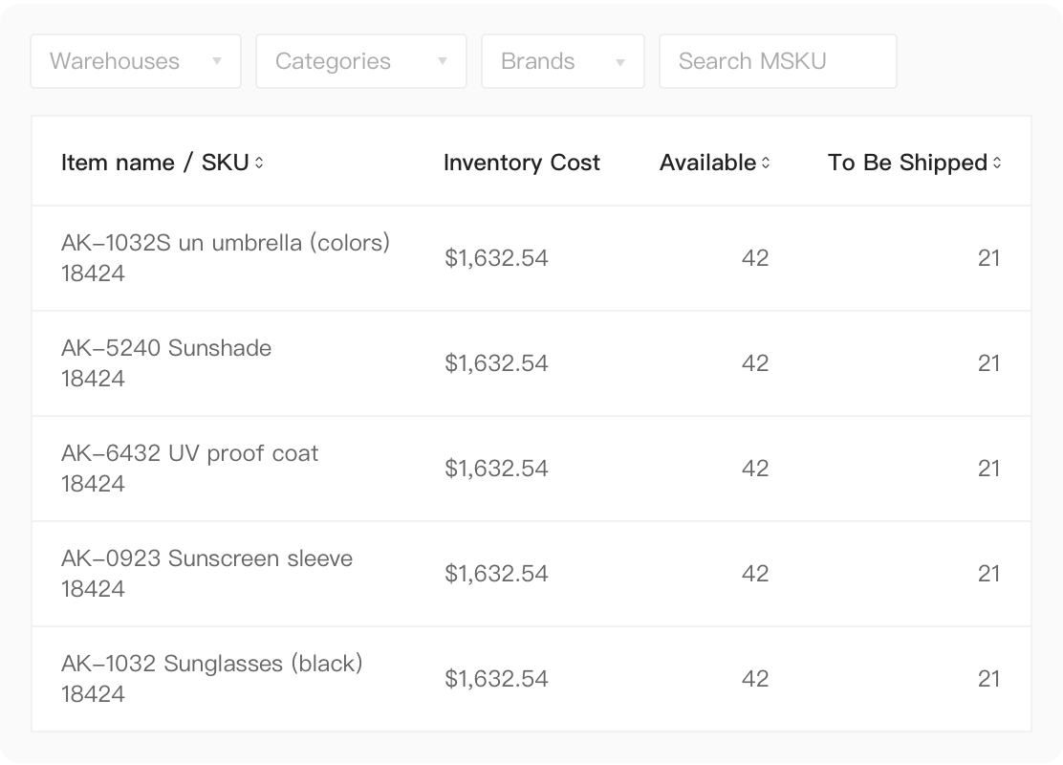
Task: Select the AK-6432 UV proof coat row
Action: (189, 453)
